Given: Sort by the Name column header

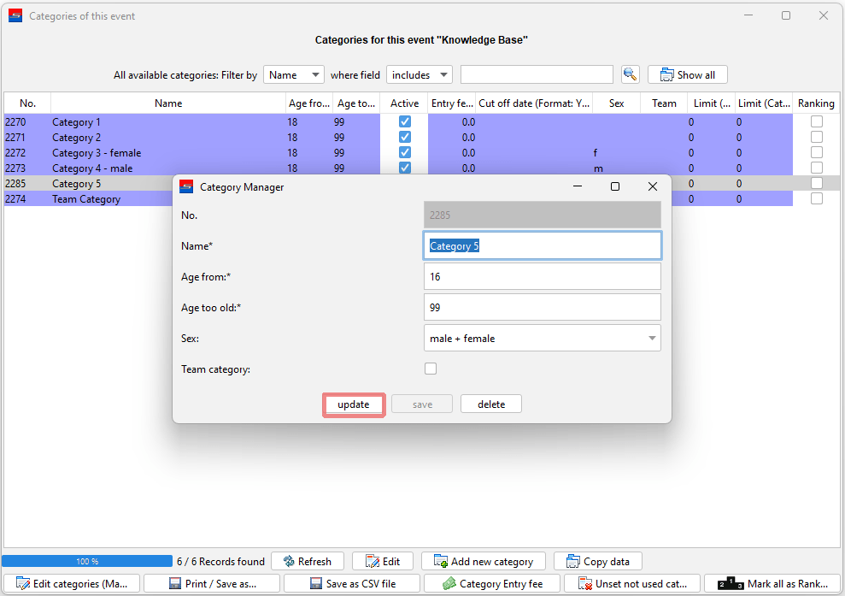Looking at the screenshot, I should point(168,103).
